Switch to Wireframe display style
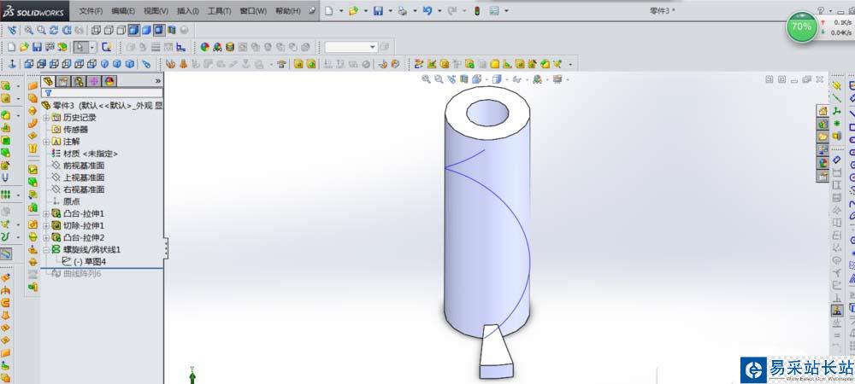Screen dimensions: 855x384 96,31
